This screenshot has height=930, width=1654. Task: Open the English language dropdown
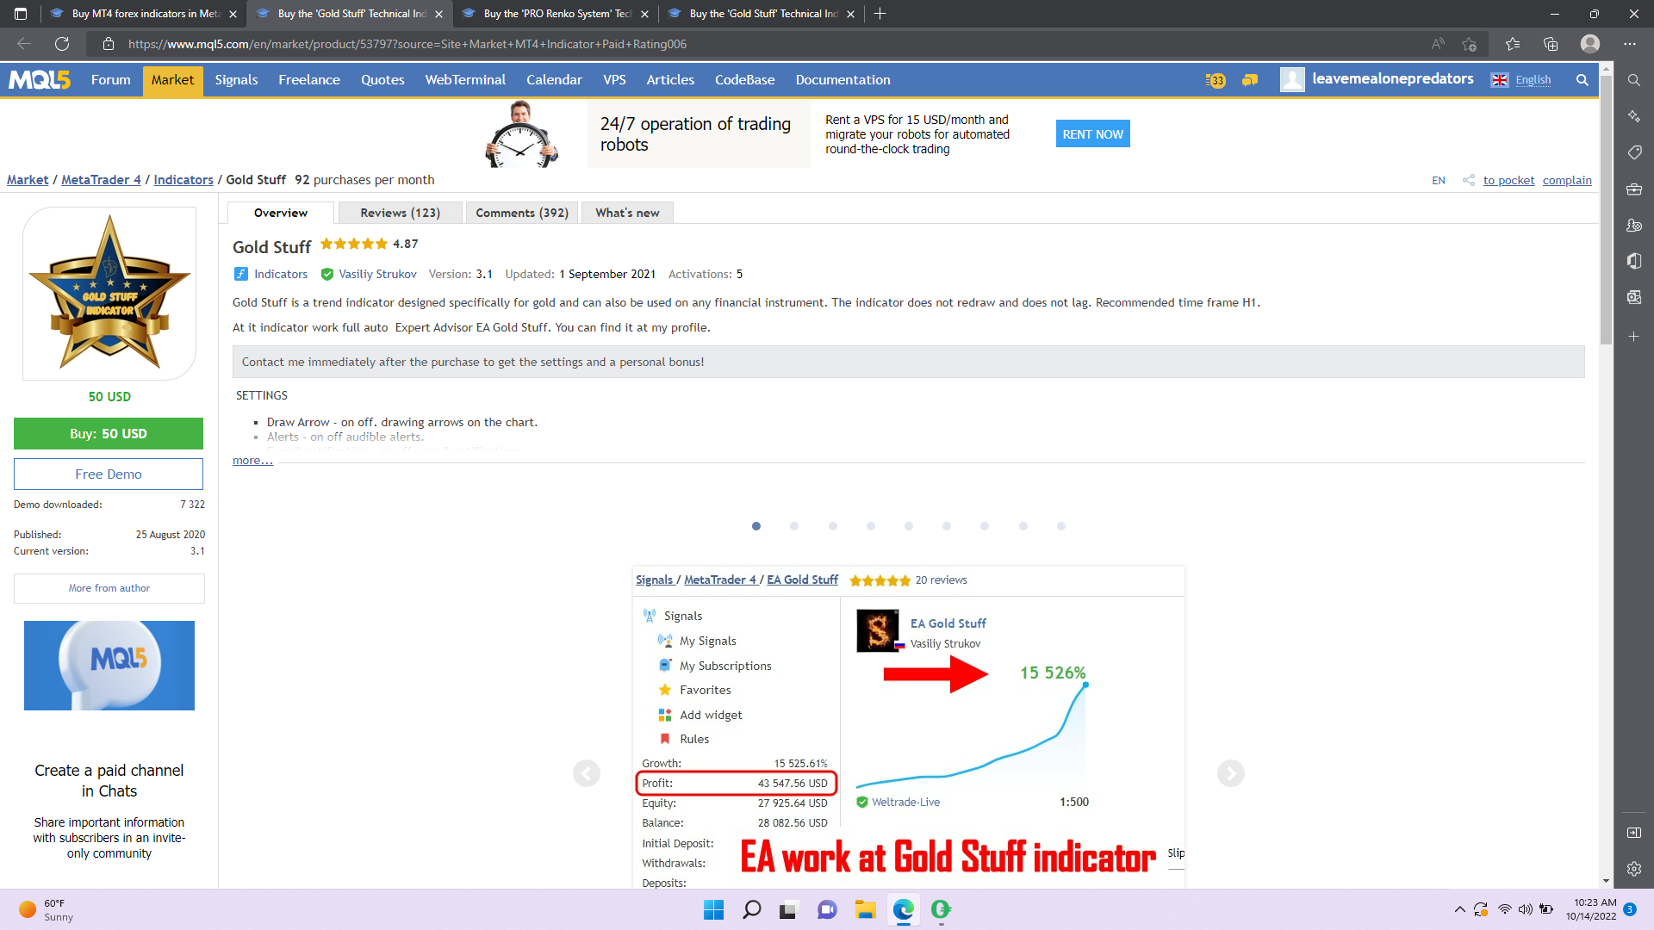pyautogui.click(x=1532, y=80)
